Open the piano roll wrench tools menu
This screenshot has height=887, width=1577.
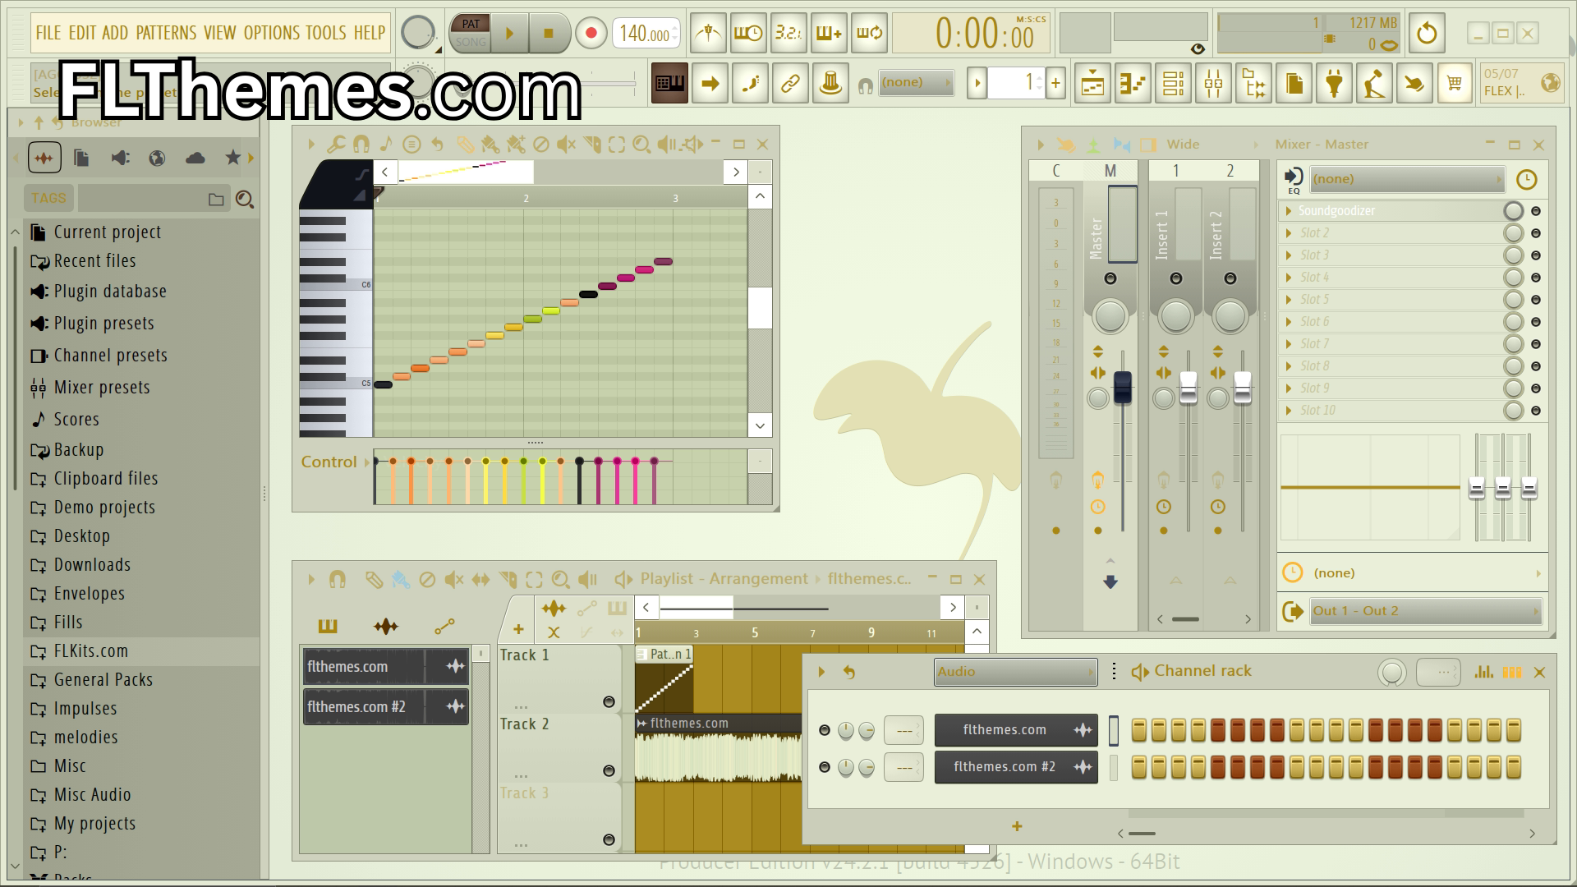click(335, 145)
